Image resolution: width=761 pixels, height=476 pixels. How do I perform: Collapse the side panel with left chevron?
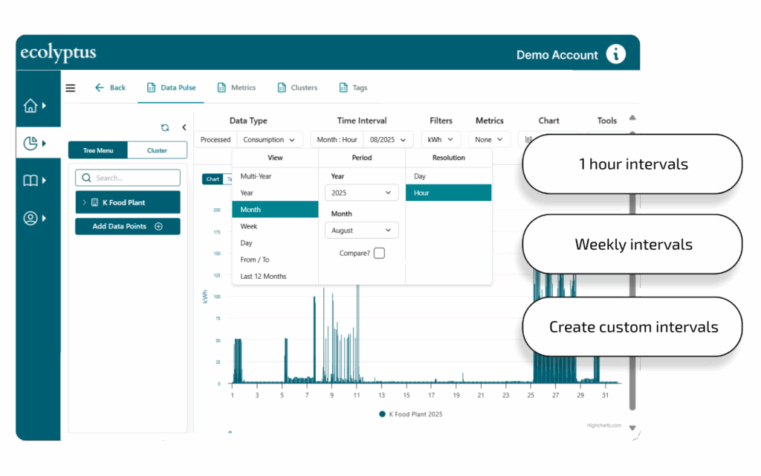click(x=184, y=128)
